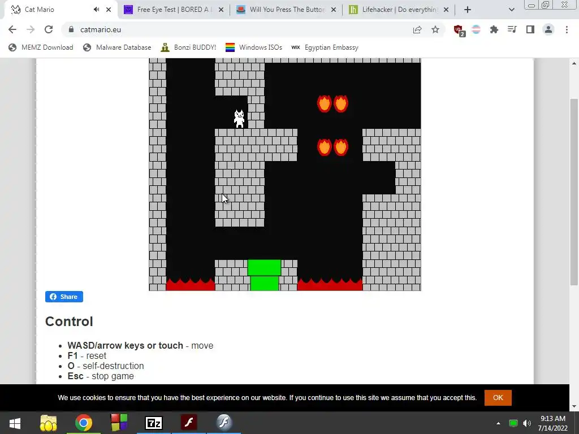
Task: Click the Control heading
Action: pyautogui.click(x=69, y=322)
